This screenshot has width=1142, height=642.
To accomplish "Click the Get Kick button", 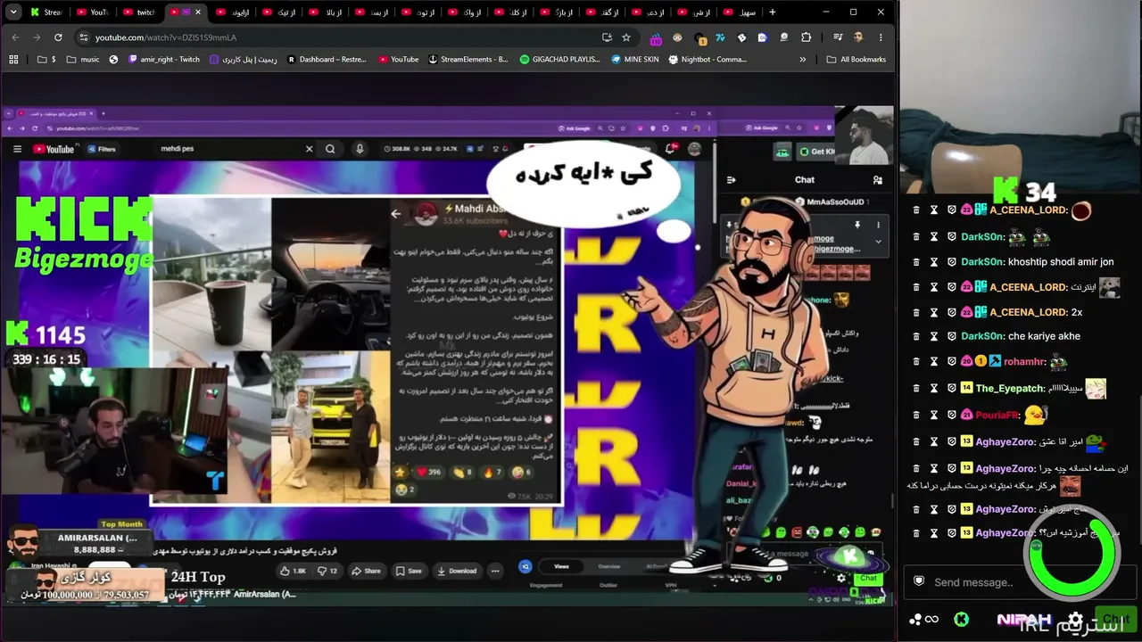I will coord(816,152).
